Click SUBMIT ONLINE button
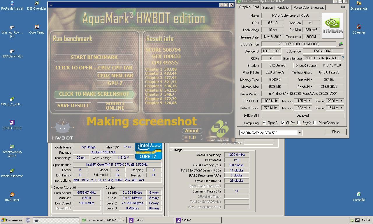373x224 pixels. [x=115, y=106]
